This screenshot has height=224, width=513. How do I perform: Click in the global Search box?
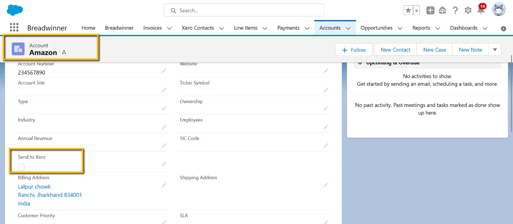pyautogui.click(x=244, y=10)
